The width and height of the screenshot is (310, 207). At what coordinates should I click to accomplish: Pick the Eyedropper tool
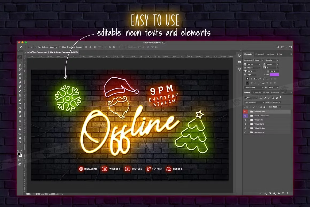(20, 82)
